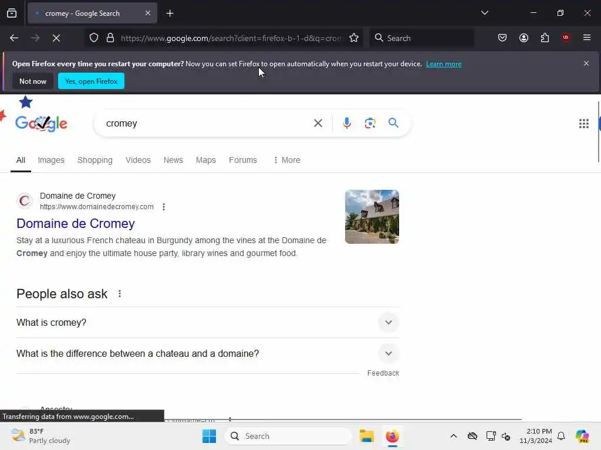The image size is (601, 450).
Task: Switch to Videos results tab
Action: point(138,160)
